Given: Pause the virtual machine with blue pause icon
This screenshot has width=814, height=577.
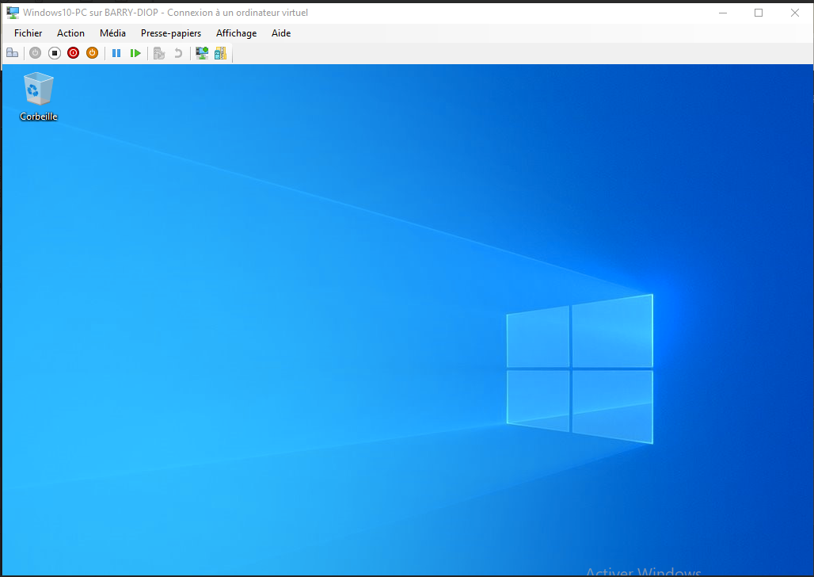Looking at the screenshot, I should (x=116, y=53).
